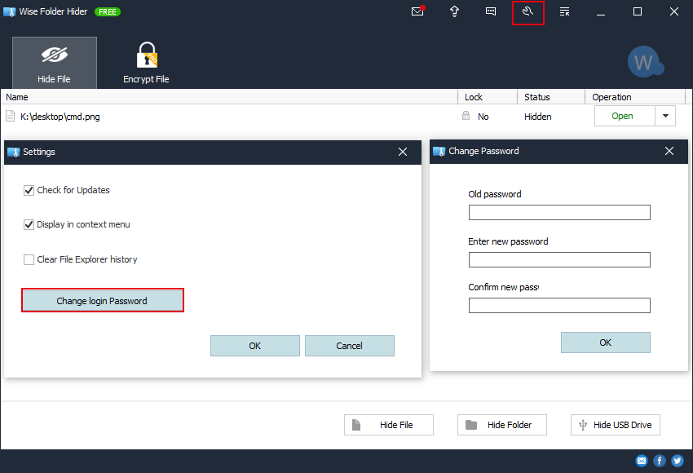Close the Settings dialog
Viewport: 693px width, 473px height.
click(403, 152)
